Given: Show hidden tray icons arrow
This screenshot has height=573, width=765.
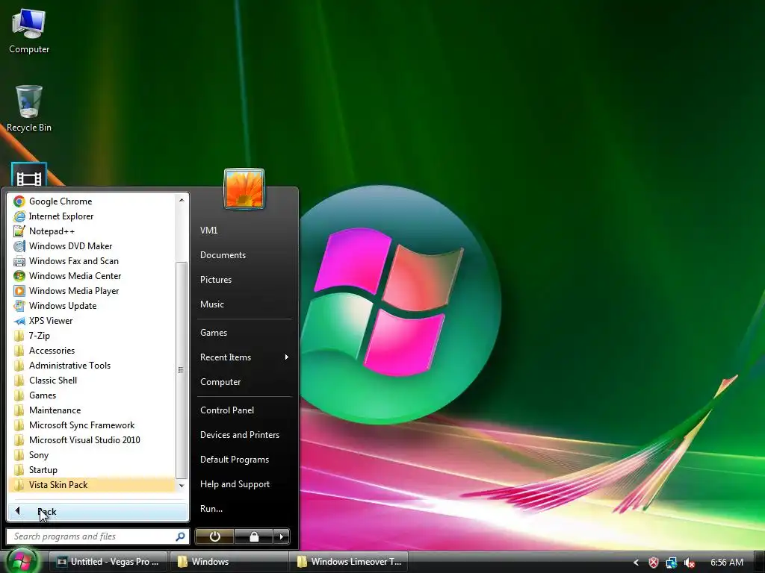Looking at the screenshot, I should click(x=636, y=563).
